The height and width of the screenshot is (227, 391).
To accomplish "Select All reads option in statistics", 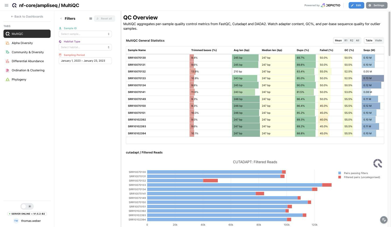I will 357,41.
